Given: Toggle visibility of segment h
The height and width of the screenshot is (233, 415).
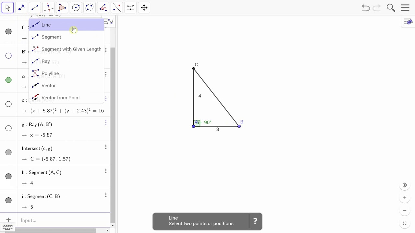Looking at the screenshot, I should (x=8, y=176).
